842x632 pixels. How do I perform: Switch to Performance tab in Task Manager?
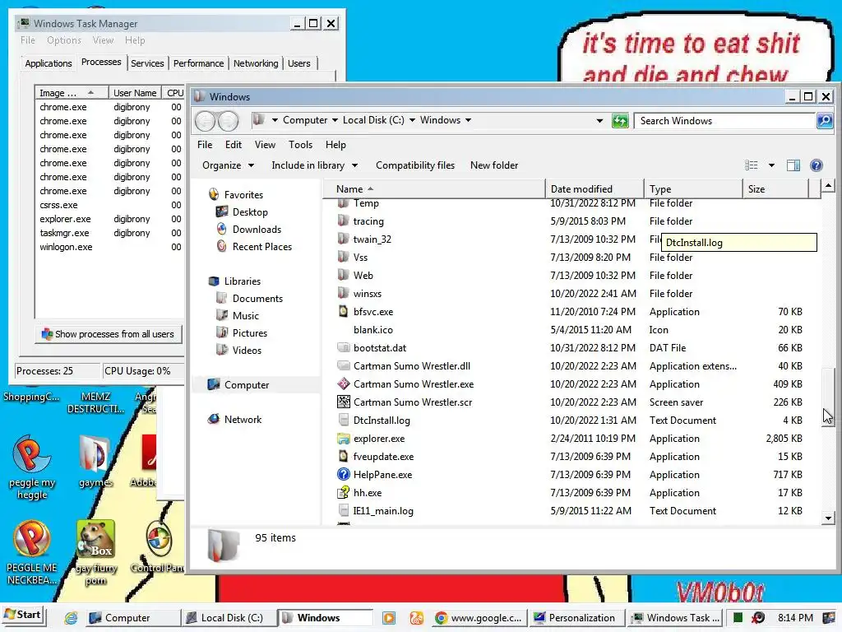tap(198, 63)
